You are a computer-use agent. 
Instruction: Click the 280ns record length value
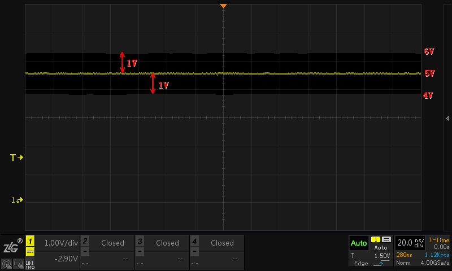click(404, 255)
